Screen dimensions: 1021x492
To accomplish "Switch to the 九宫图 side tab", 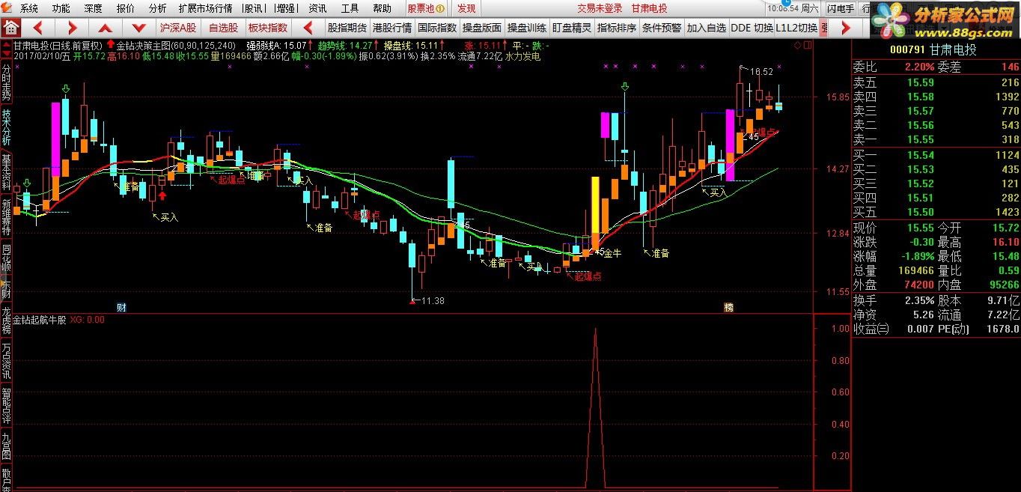I will point(6,446).
